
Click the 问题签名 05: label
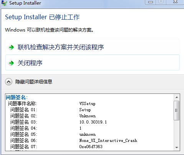(24, 134)
